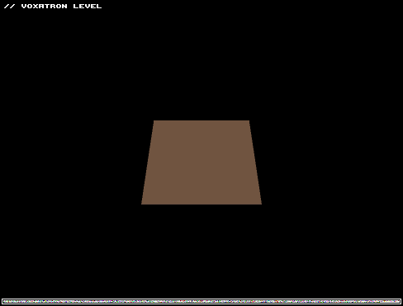This screenshot has width=403, height=306.
Task: Click the double-slash comment marker in header
Action: [x=10, y=6]
